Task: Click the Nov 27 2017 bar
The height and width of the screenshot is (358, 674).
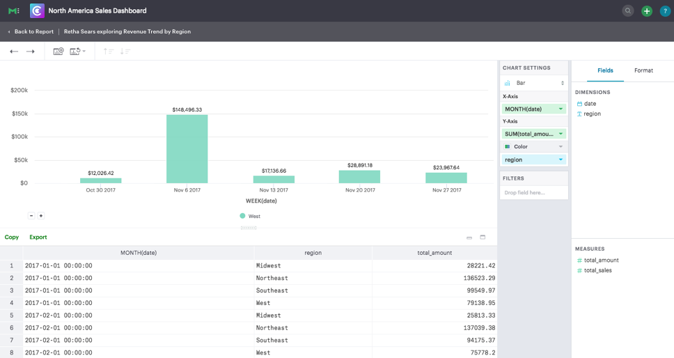Action: click(446, 178)
